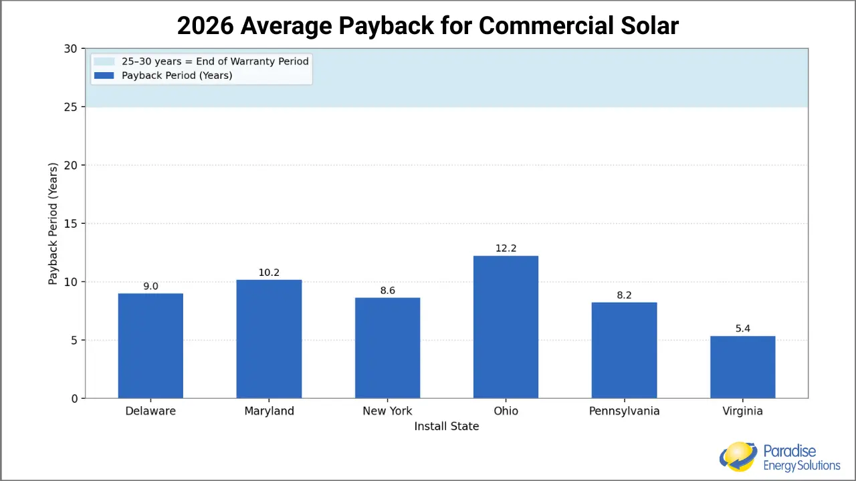The width and height of the screenshot is (856, 481).
Task: Toggle the 'Payback Period (Years)' legend entry
Action: coord(177,75)
